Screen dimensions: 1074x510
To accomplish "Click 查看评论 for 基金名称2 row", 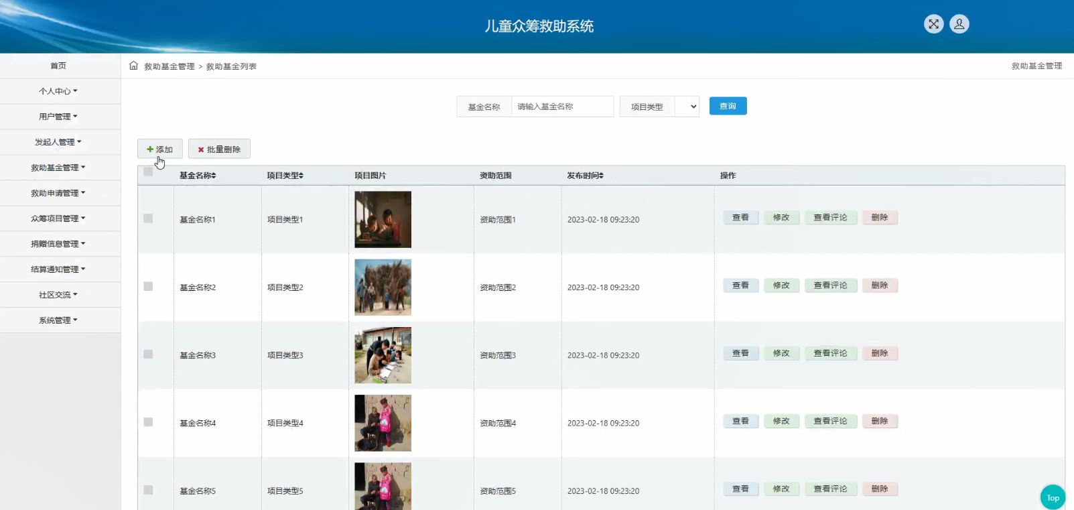I will (831, 285).
